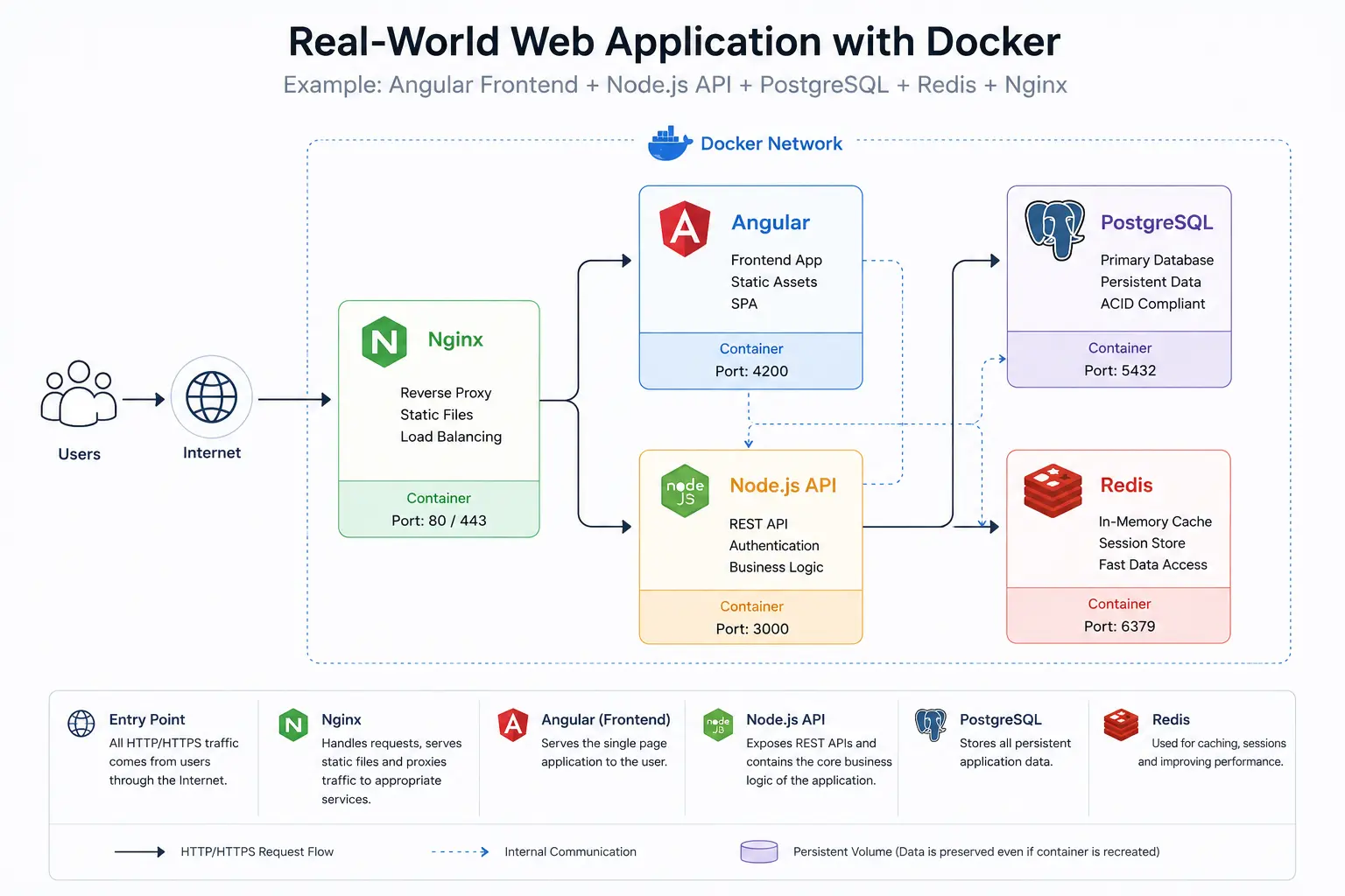The image size is (1345, 896).
Task: Click the "Port: 3000" text
Action: pyautogui.click(x=752, y=629)
